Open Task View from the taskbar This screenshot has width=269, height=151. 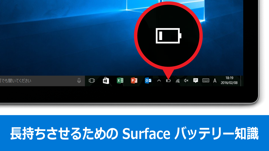tap(92, 81)
